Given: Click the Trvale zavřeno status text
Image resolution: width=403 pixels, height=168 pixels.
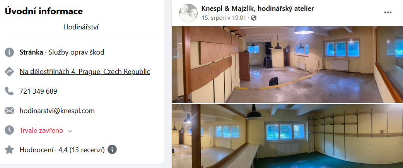Looking at the screenshot, I should 41,130.
